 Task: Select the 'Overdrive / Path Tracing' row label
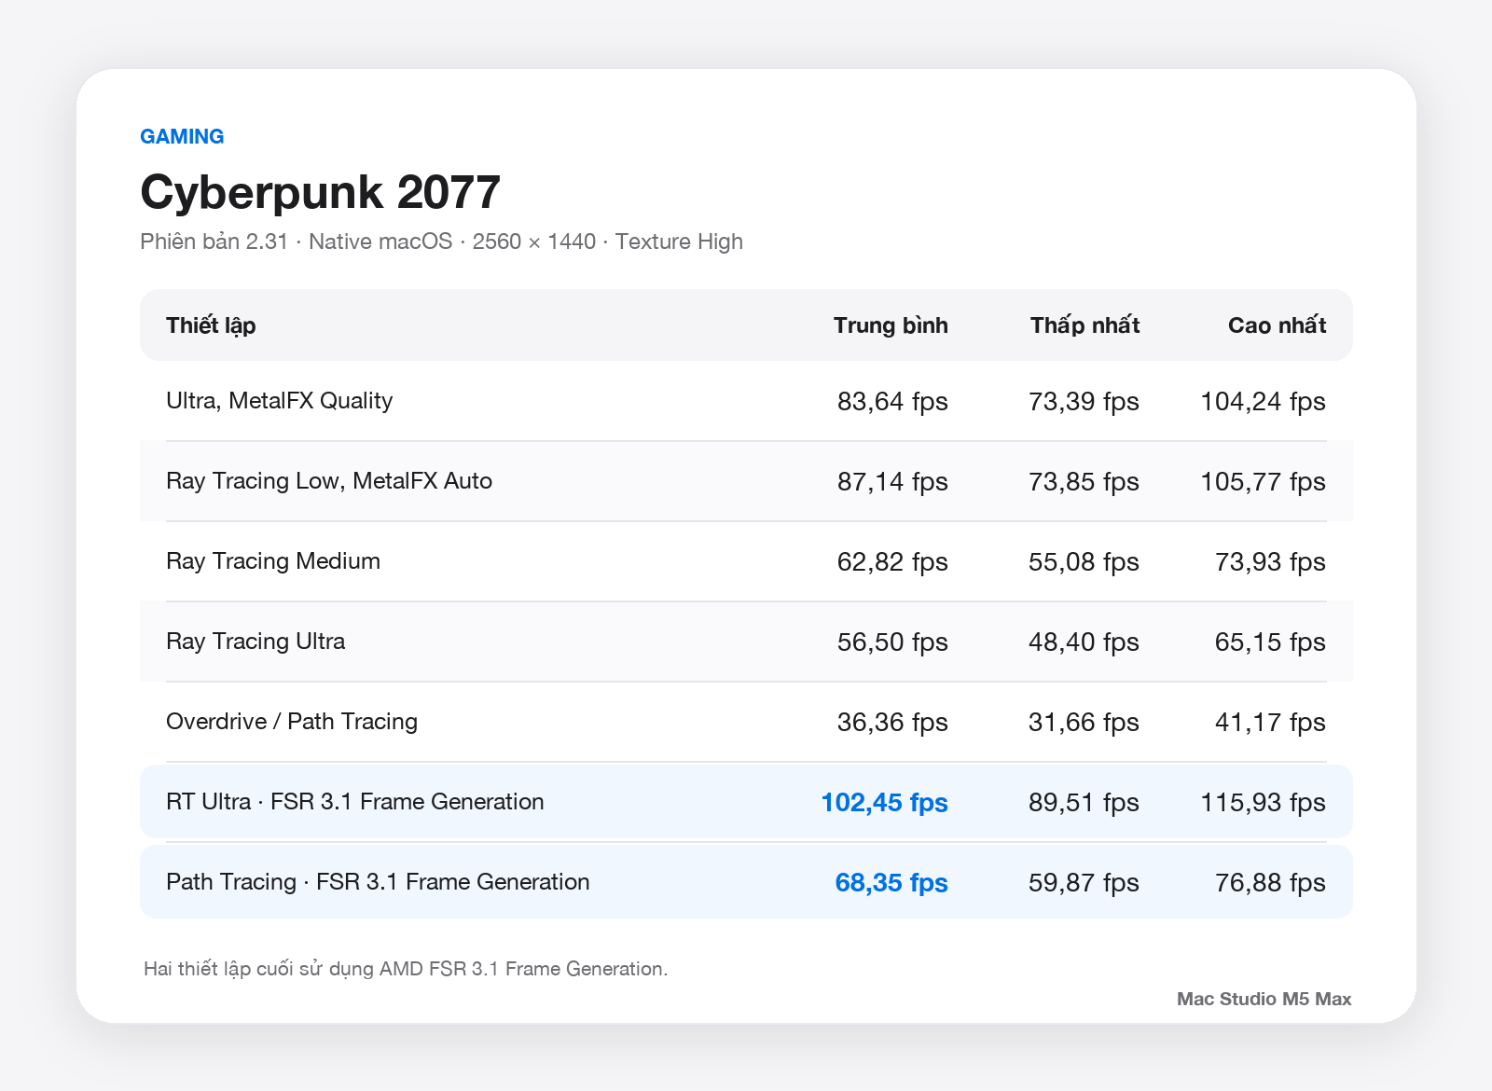[x=292, y=722]
